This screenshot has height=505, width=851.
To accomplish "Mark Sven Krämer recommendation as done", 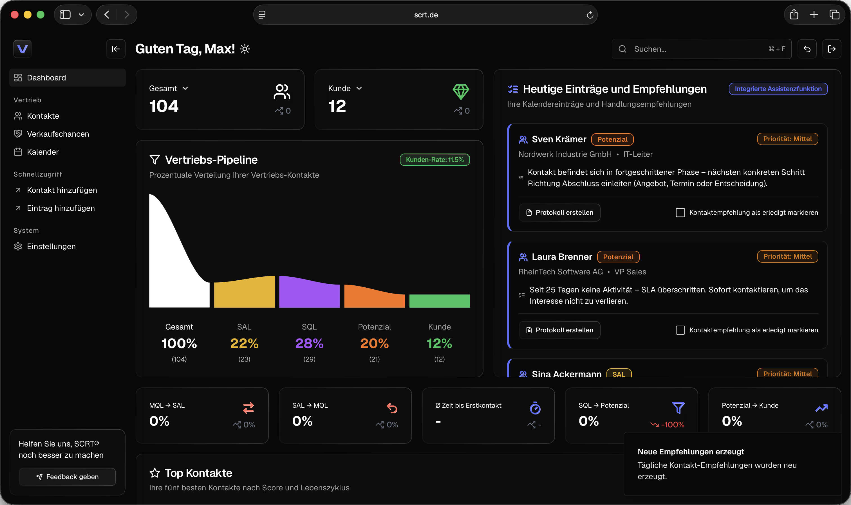I will (x=680, y=213).
